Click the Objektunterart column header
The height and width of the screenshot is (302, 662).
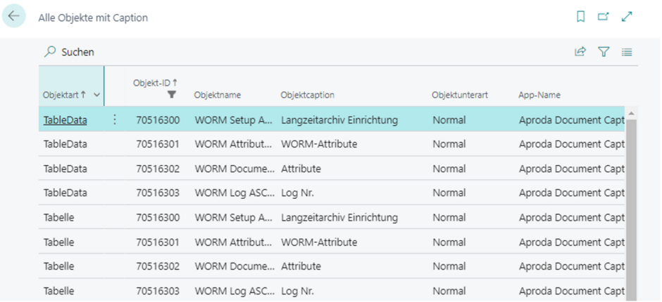[x=460, y=95]
